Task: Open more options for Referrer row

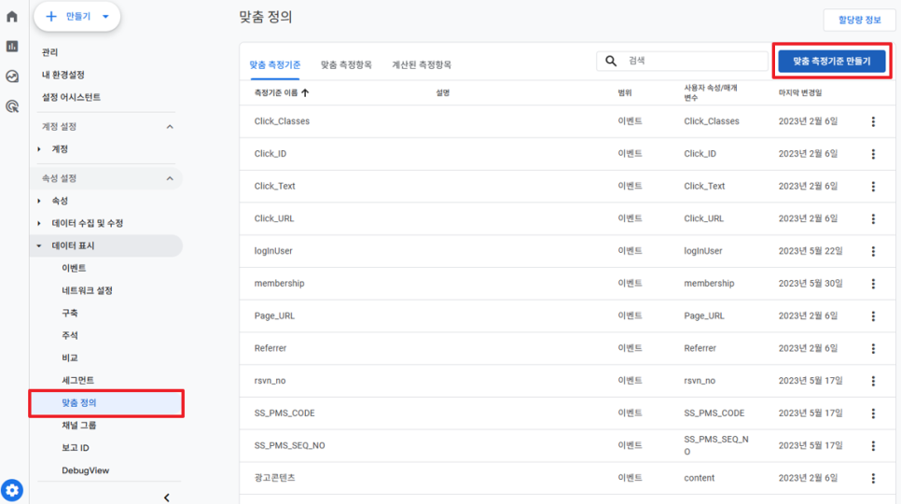Action: [873, 348]
